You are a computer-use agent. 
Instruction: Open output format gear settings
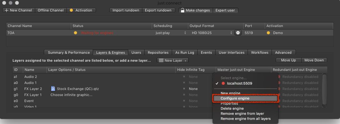tap(238, 33)
